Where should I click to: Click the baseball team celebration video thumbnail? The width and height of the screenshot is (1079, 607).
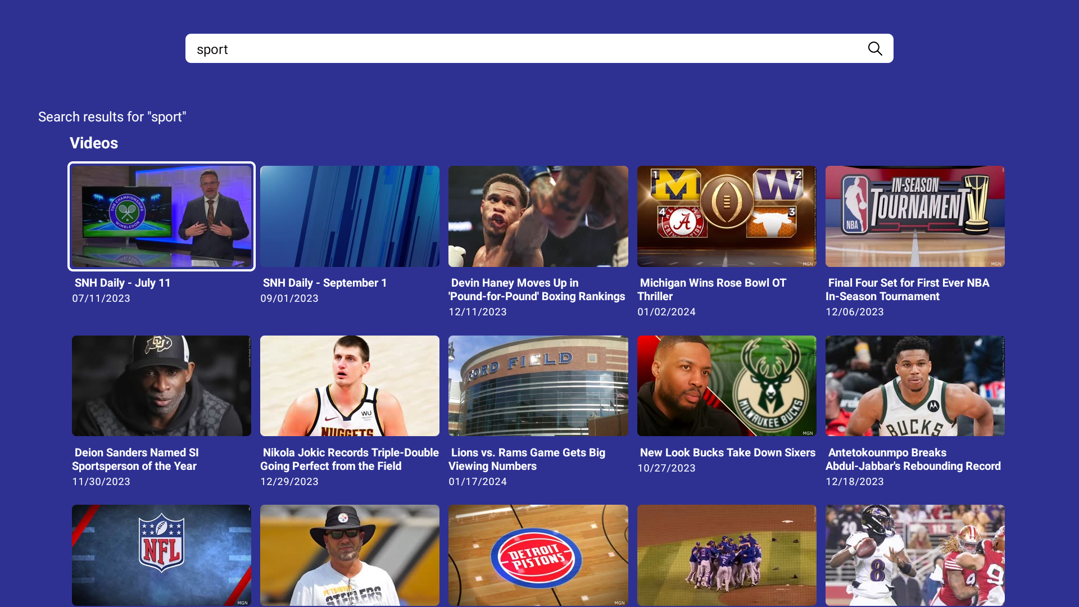click(x=726, y=555)
